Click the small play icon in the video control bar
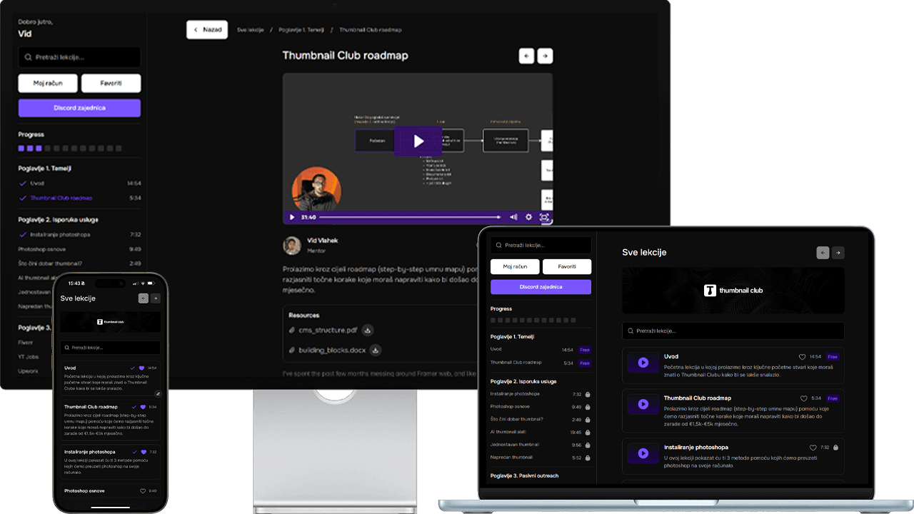 coord(292,217)
